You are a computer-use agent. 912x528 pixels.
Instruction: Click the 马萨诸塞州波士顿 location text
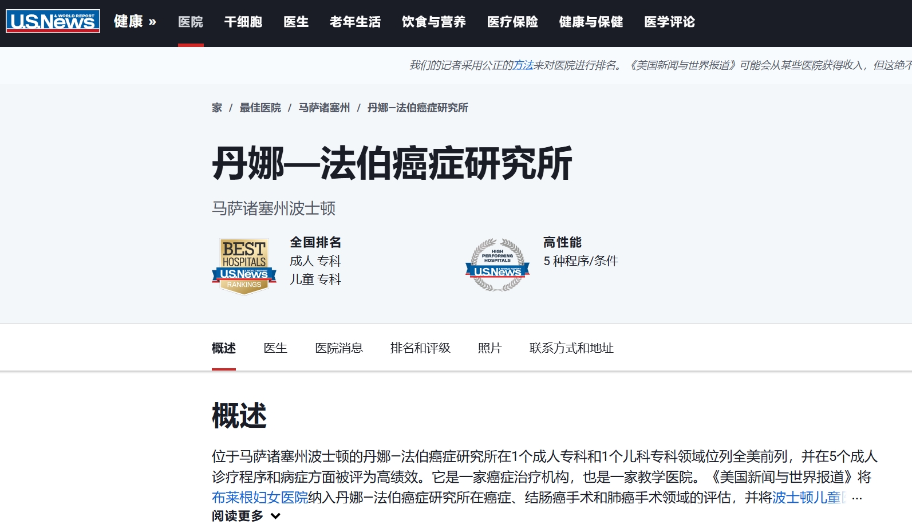coord(274,208)
